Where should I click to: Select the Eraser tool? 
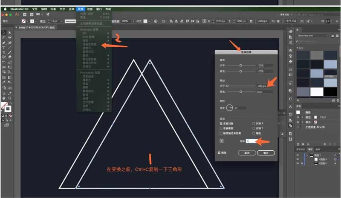(10, 57)
